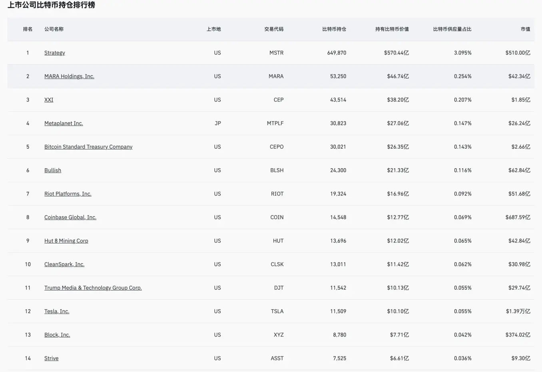
Task: Click the 公司名称 column header
Action: click(54, 29)
